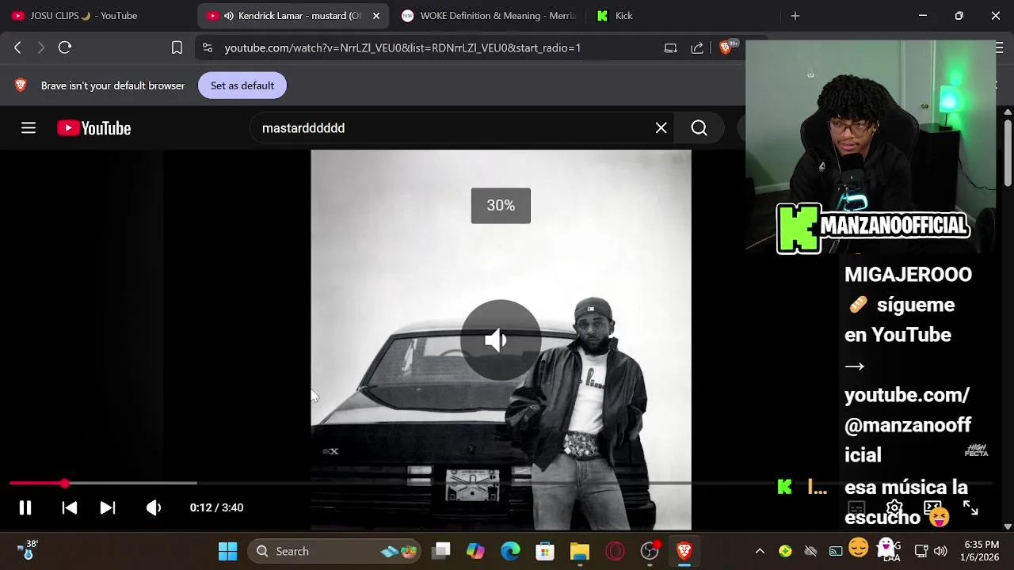Launch Copilot from taskbar
The height and width of the screenshot is (570, 1014).
(475, 551)
